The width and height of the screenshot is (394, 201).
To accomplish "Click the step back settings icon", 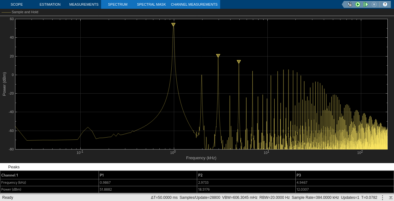I will [350, 4].
